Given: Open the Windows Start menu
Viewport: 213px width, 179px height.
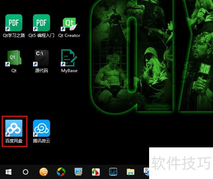Looking at the screenshot, I should [8, 172].
